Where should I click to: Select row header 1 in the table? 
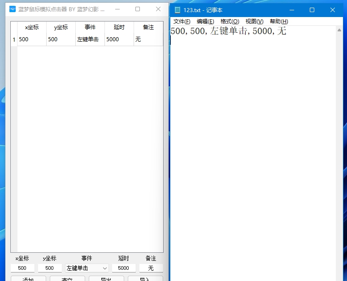coord(14,39)
